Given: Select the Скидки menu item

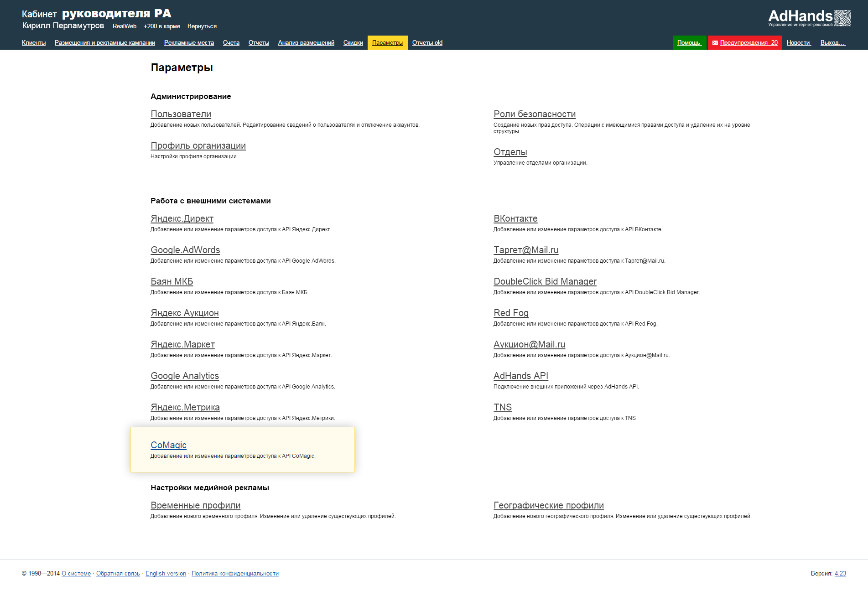Looking at the screenshot, I should pyautogui.click(x=353, y=43).
